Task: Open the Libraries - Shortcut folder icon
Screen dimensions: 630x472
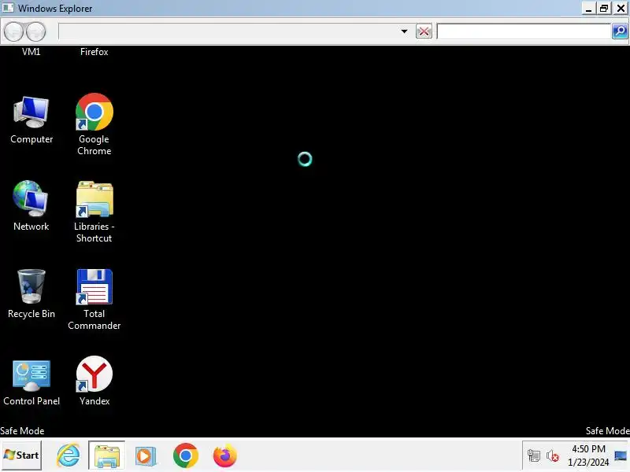Action: (94, 212)
